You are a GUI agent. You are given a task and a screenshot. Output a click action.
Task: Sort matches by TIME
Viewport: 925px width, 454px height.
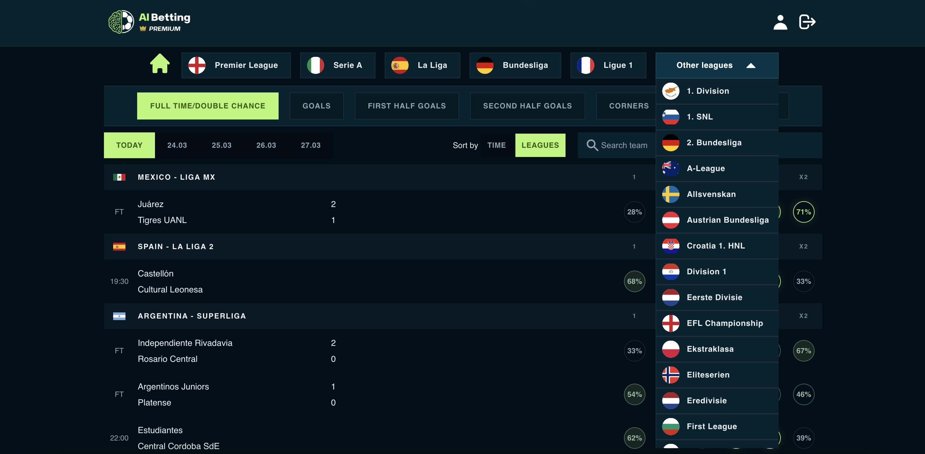[496, 145]
